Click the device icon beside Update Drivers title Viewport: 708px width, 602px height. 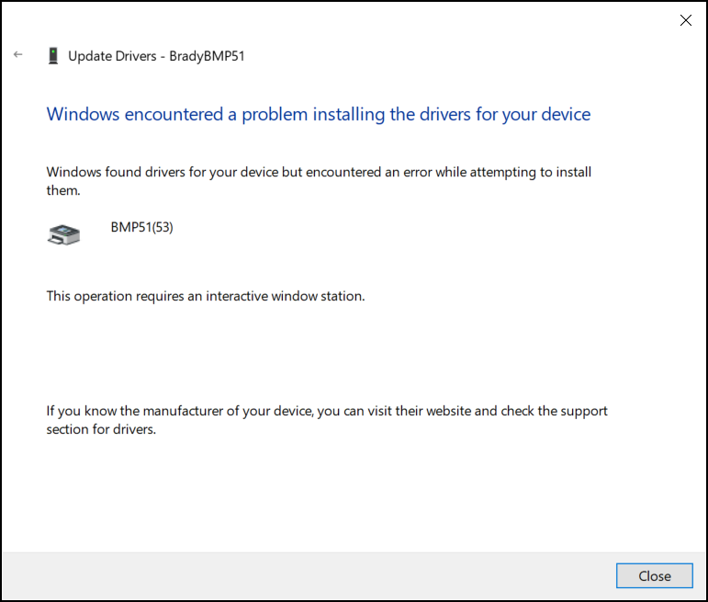[x=53, y=56]
